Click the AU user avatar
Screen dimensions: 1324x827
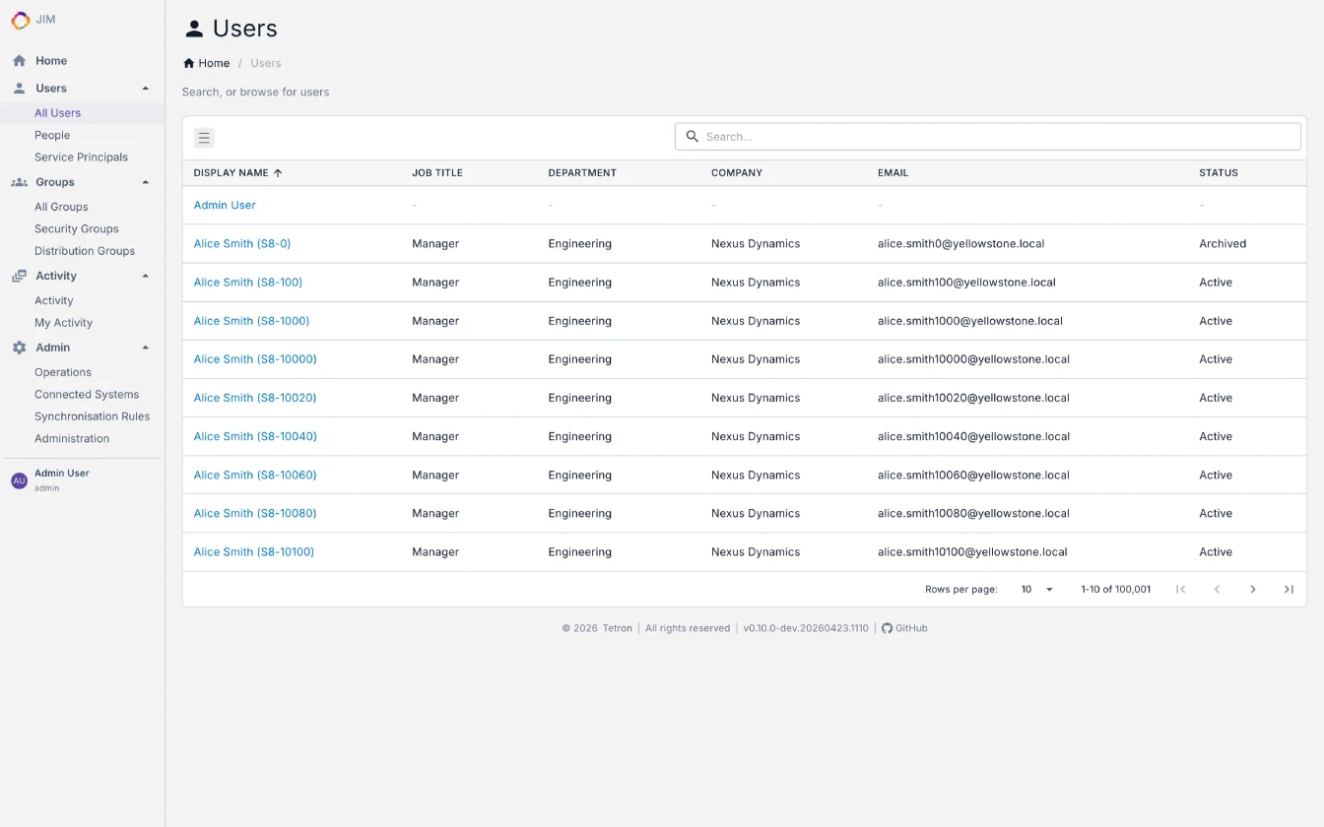click(19, 480)
